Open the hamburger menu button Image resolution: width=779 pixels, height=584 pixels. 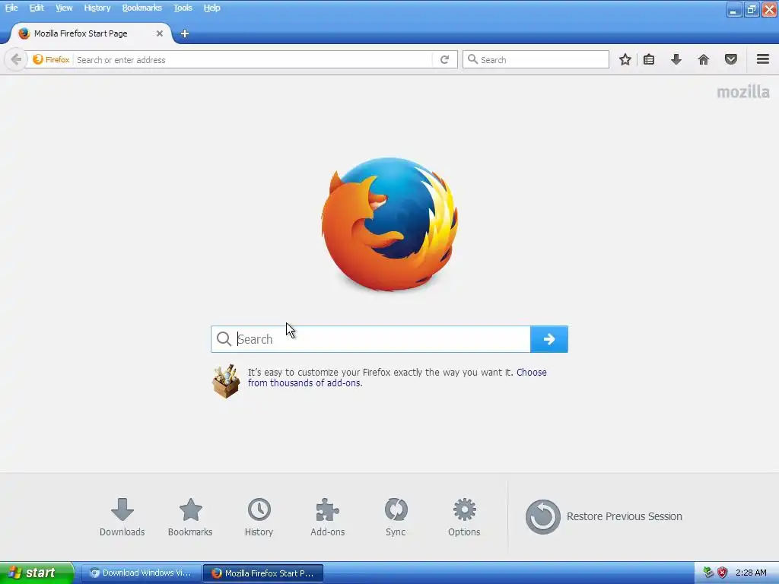tap(763, 59)
